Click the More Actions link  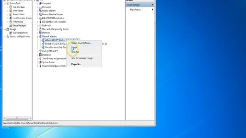click(136, 10)
